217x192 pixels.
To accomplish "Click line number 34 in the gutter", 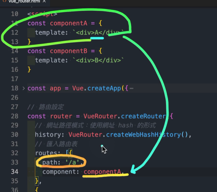I will click(15, 172).
